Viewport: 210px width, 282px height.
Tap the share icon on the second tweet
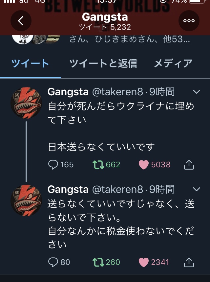click(189, 262)
